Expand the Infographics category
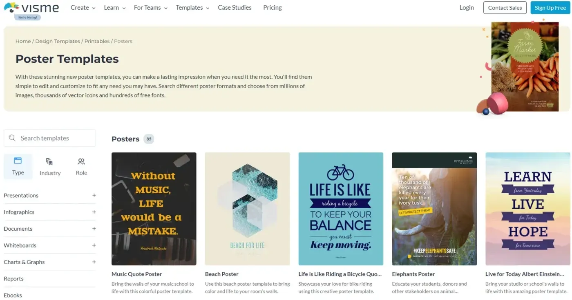572x300 pixels. tap(94, 212)
